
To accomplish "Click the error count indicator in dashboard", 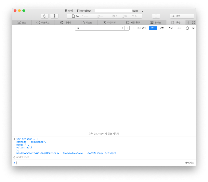I will (124, 16).
